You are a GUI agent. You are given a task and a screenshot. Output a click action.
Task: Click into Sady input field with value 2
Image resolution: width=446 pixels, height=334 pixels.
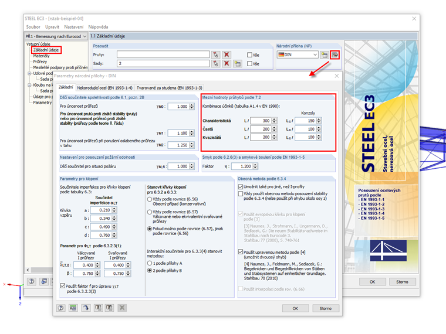(163, 64)
